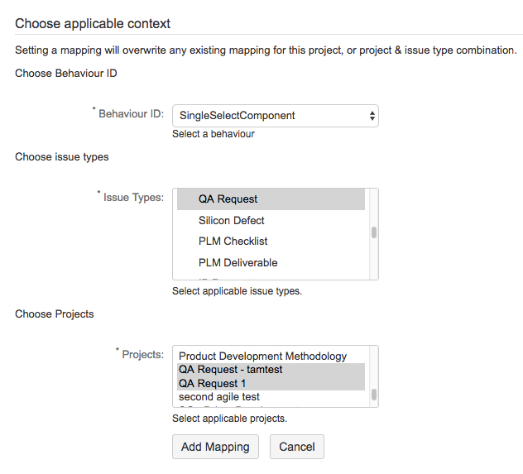523x474 pixels.
Task: Select Silicon Defect issue type
Action: pyautogui.click(x=231, y=221)
